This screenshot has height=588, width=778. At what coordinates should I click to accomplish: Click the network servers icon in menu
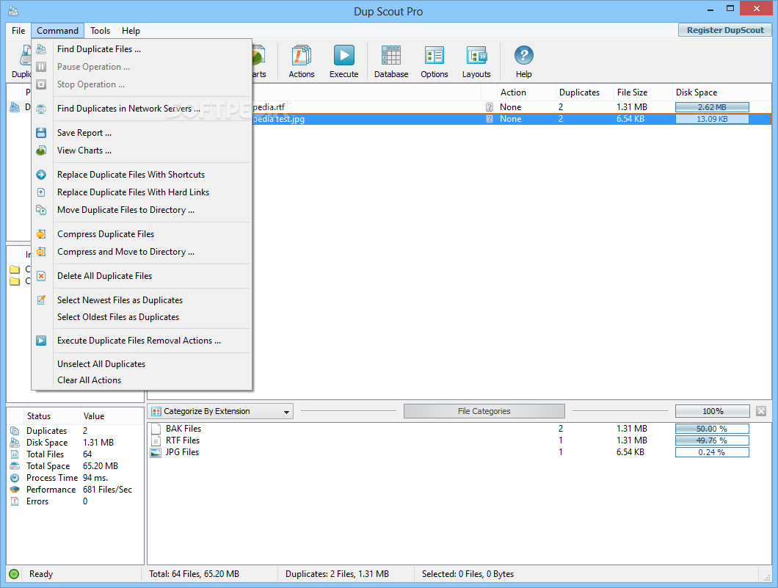(x=41, y=109)
